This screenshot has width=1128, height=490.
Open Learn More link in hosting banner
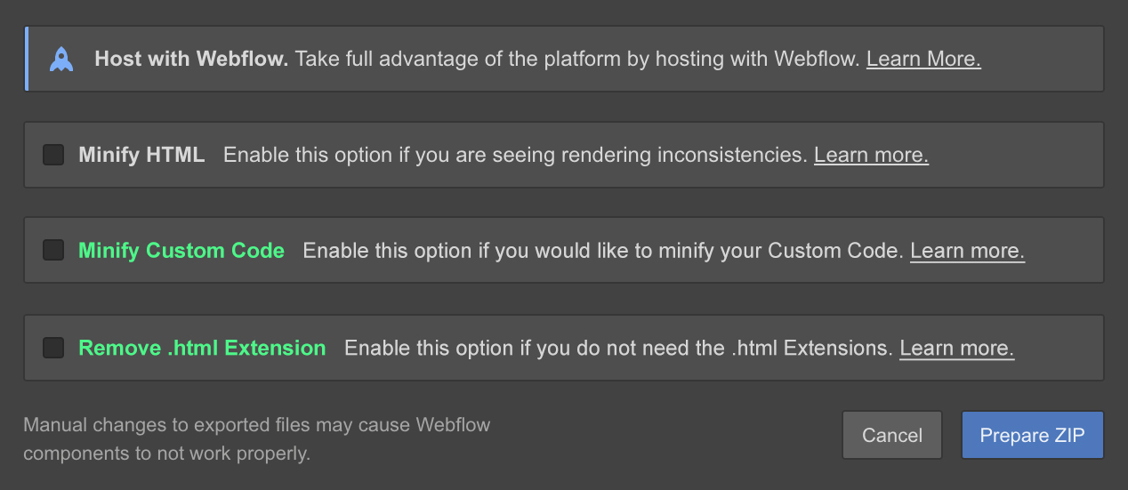point(923,60)
